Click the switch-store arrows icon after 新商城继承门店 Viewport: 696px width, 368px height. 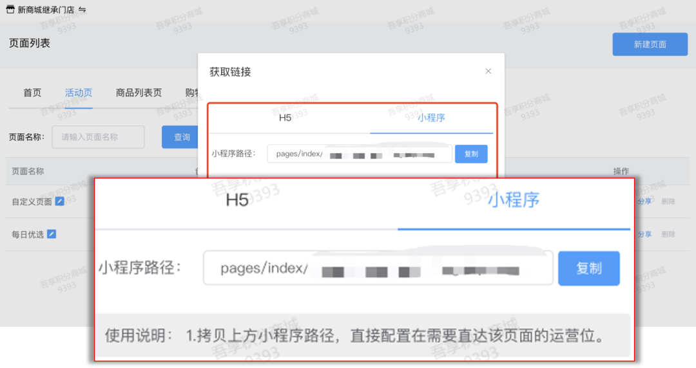click(x=82, y=9)
